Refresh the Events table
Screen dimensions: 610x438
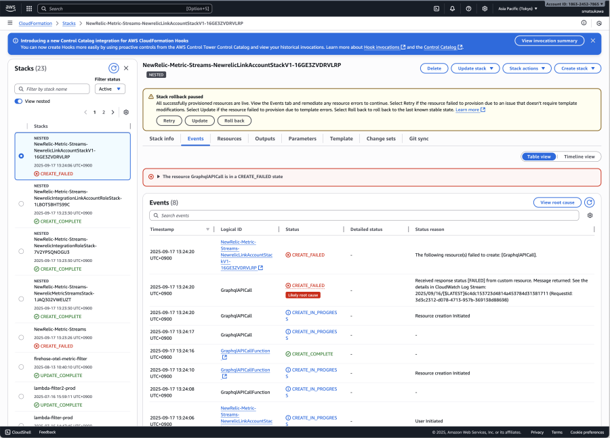590,202
